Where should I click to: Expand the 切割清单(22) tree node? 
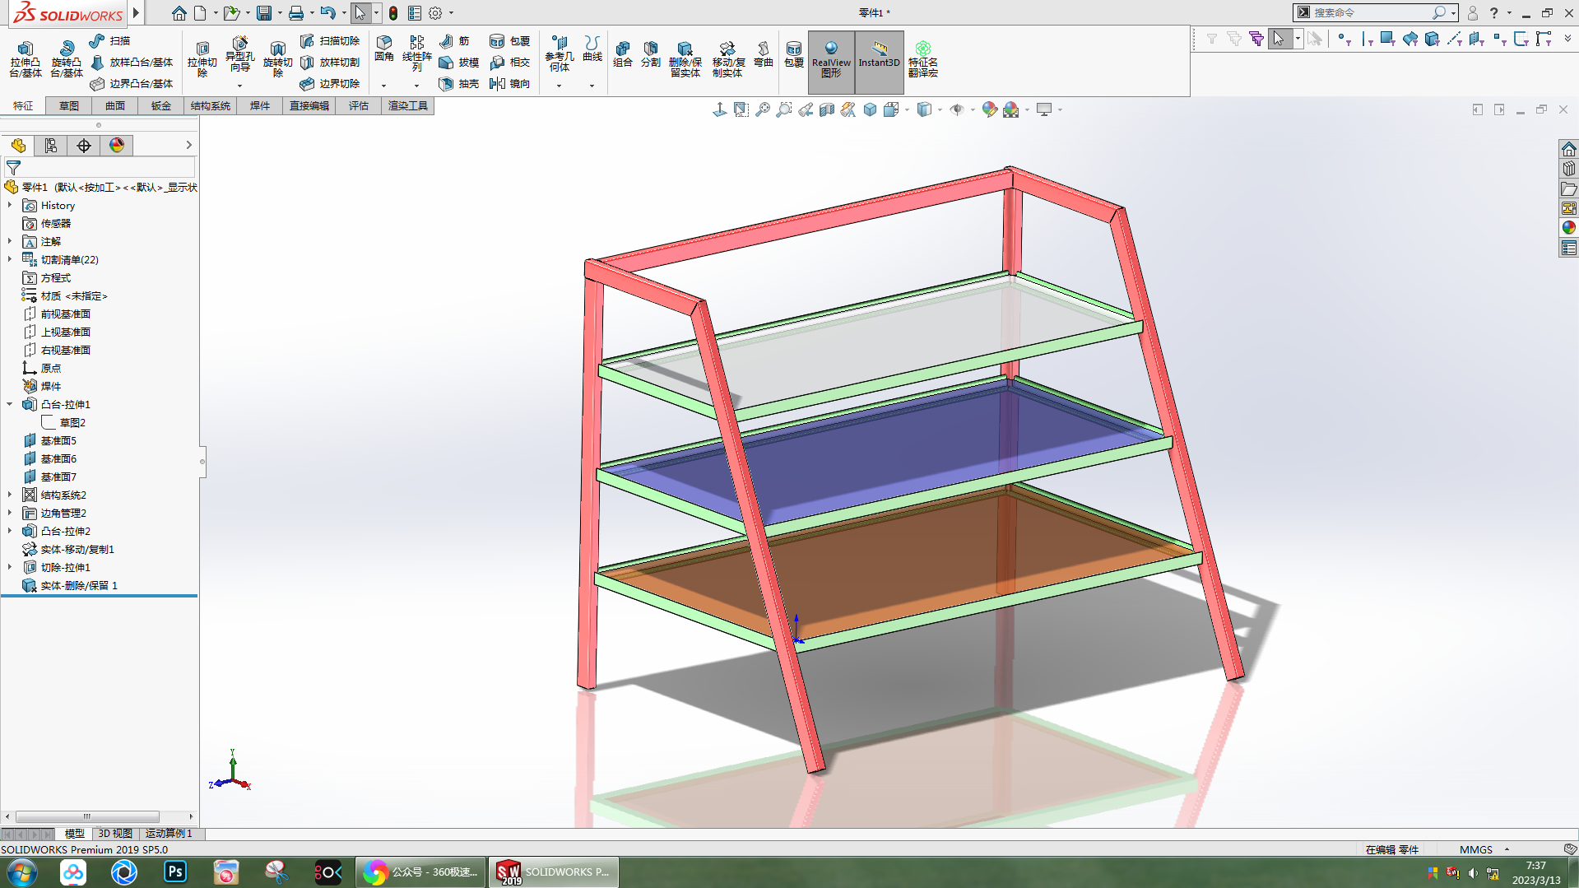10,259
